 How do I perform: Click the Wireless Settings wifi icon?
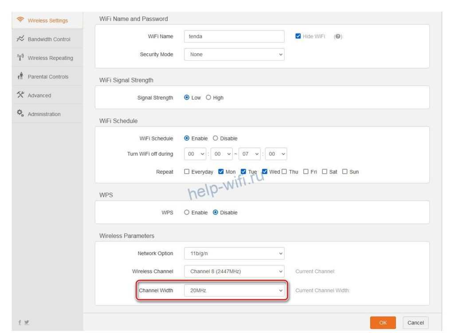[20, 20]
